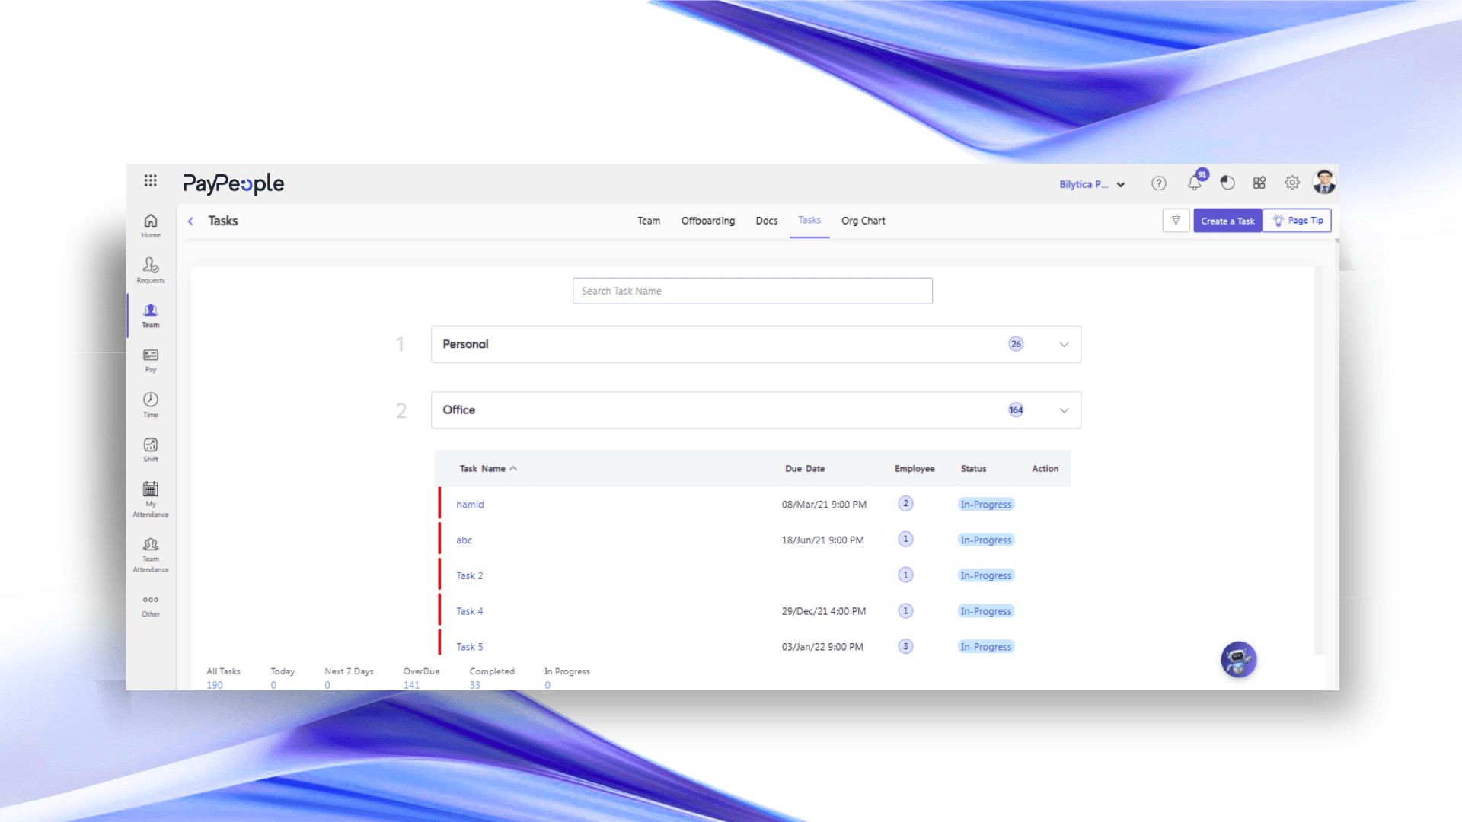This screenshot has height=822, width=1462.
Task: Expand the Personal tasks group
Action: tap(1064, 345)
